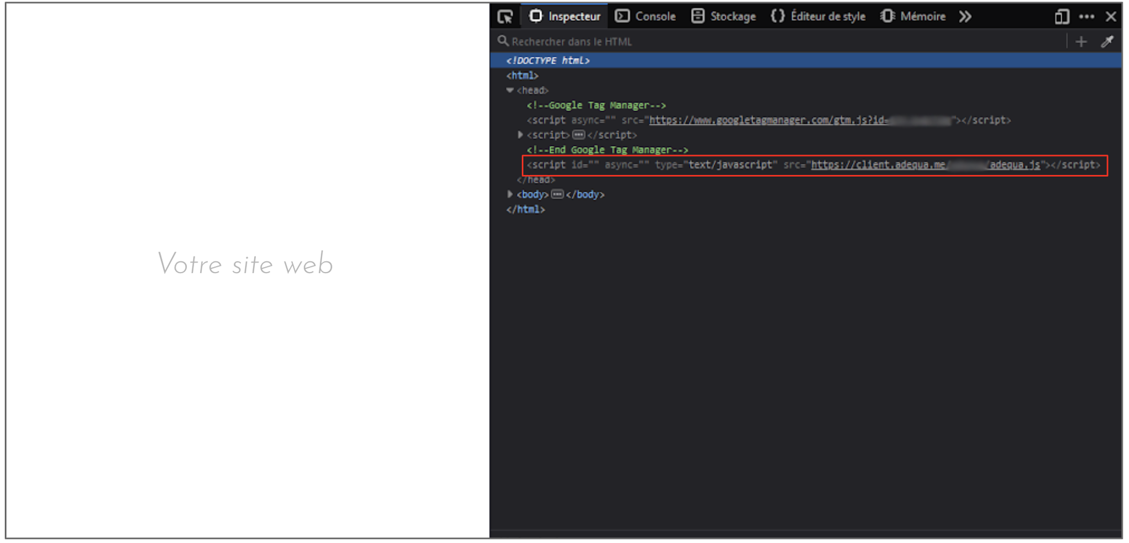Select the End Google Tag Manager comment

[x=607, y=150]
